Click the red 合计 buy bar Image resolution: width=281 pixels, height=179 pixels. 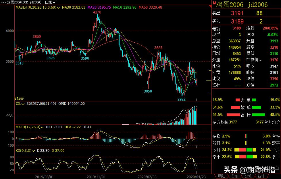(x=233, y=115)
